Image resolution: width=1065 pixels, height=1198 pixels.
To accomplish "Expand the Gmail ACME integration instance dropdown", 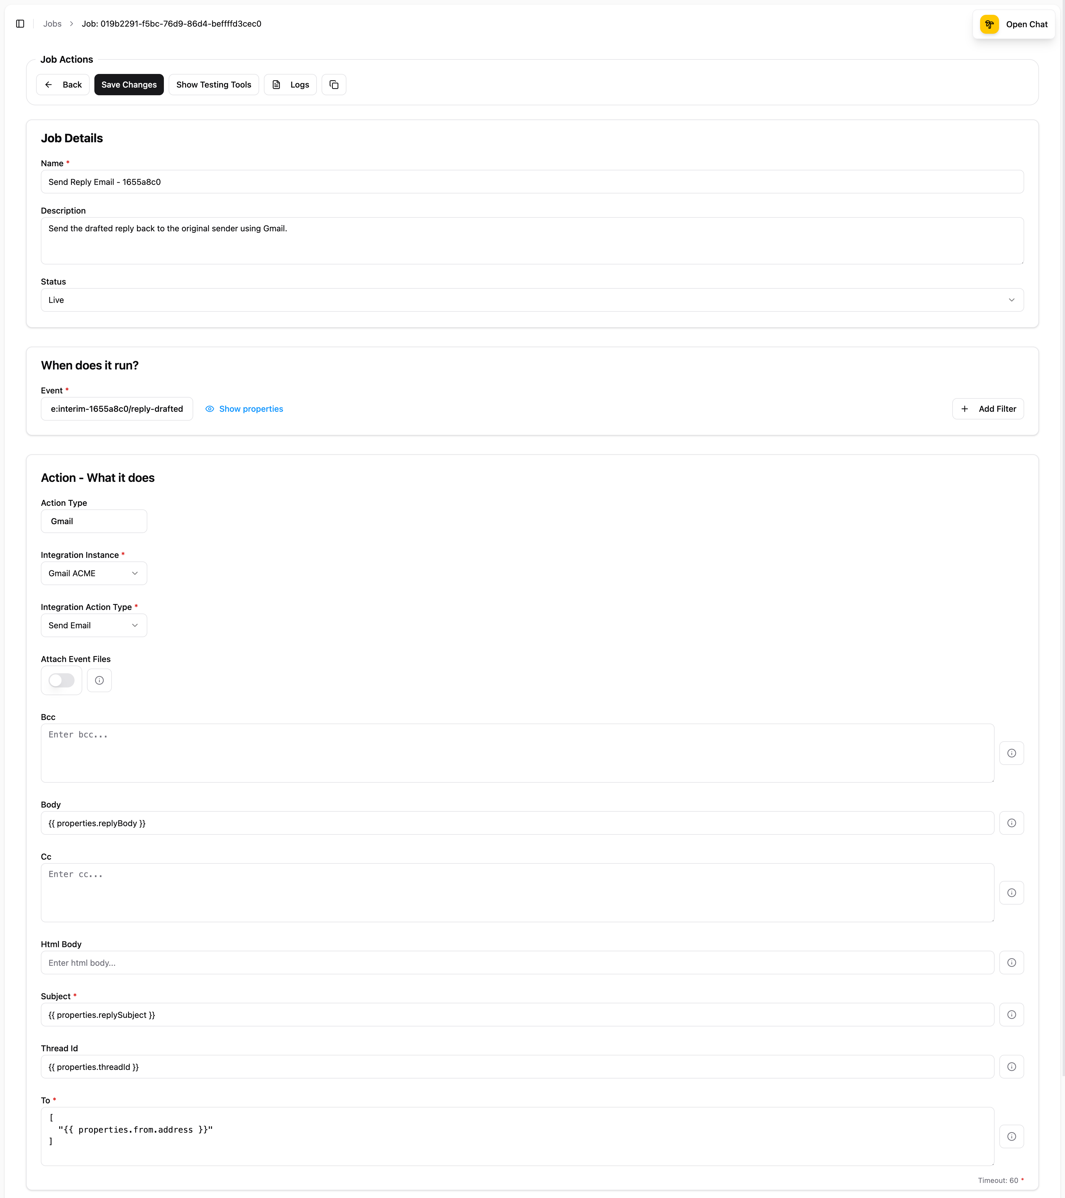I will (93, 573).
